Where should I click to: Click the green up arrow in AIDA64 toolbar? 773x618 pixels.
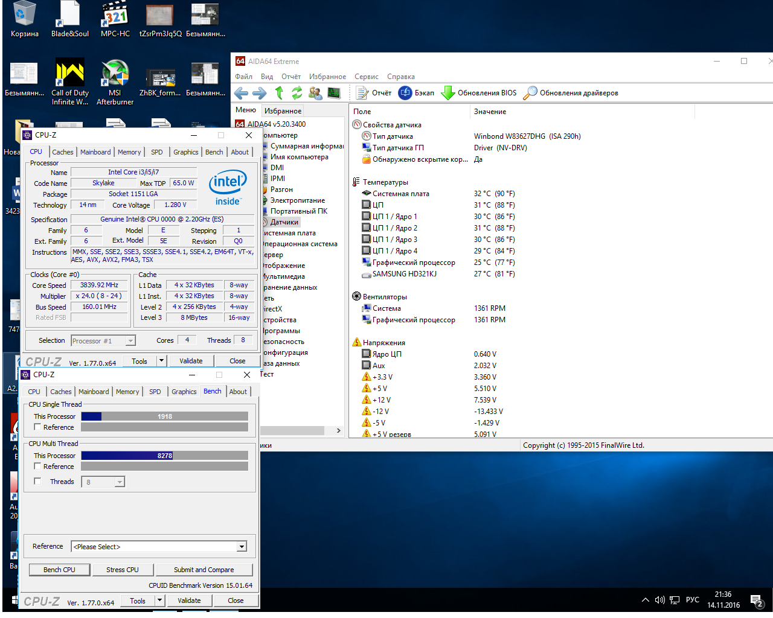[279, 93]
